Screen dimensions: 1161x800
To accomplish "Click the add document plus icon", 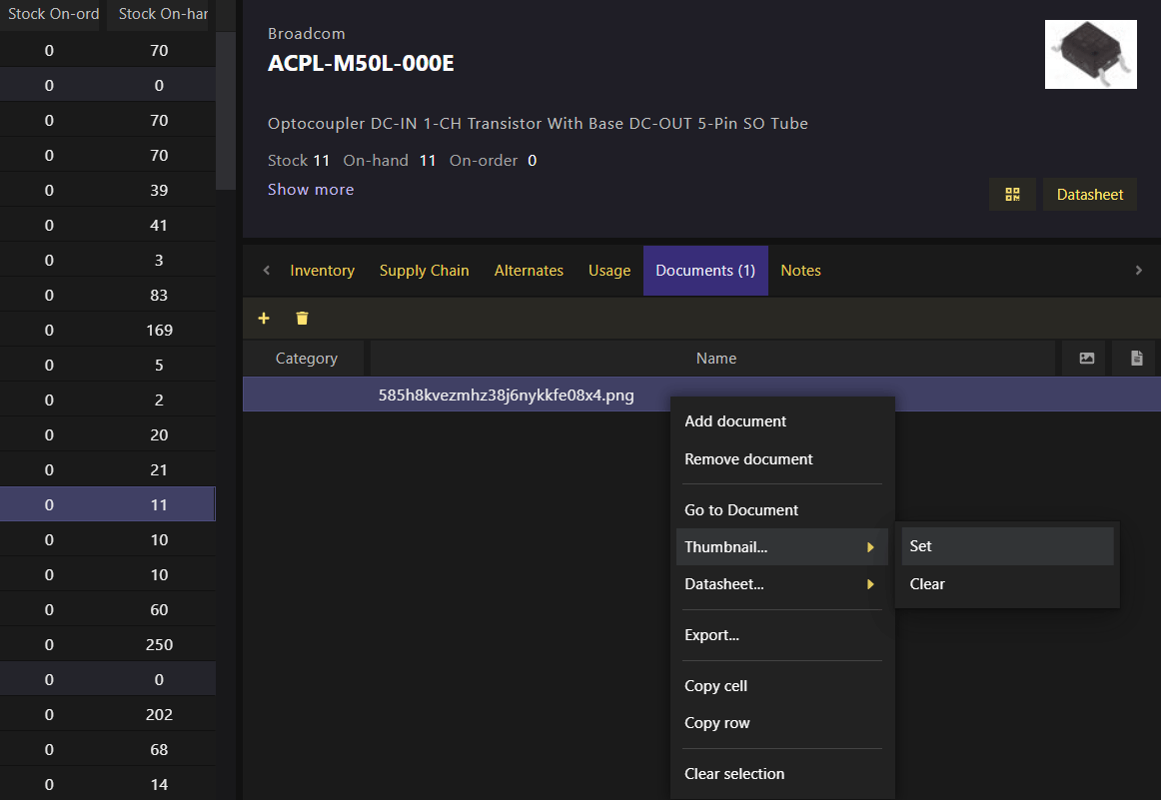I will [x=264, y=319].
